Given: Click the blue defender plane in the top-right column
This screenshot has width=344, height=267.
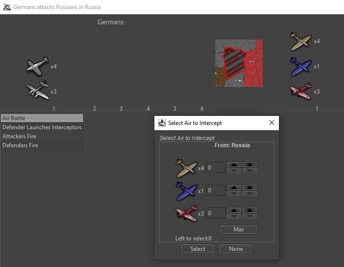Looking at the screenshot, I should [x=301, y=67].
